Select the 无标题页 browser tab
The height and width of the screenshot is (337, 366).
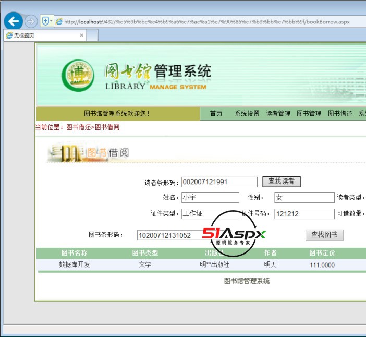click(45, 35)
